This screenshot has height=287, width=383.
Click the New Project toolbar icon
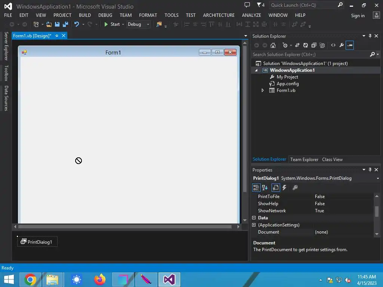36,24
